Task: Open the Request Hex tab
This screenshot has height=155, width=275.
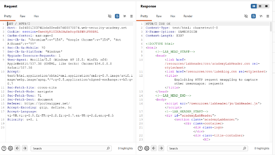Action: coord(36,16)
